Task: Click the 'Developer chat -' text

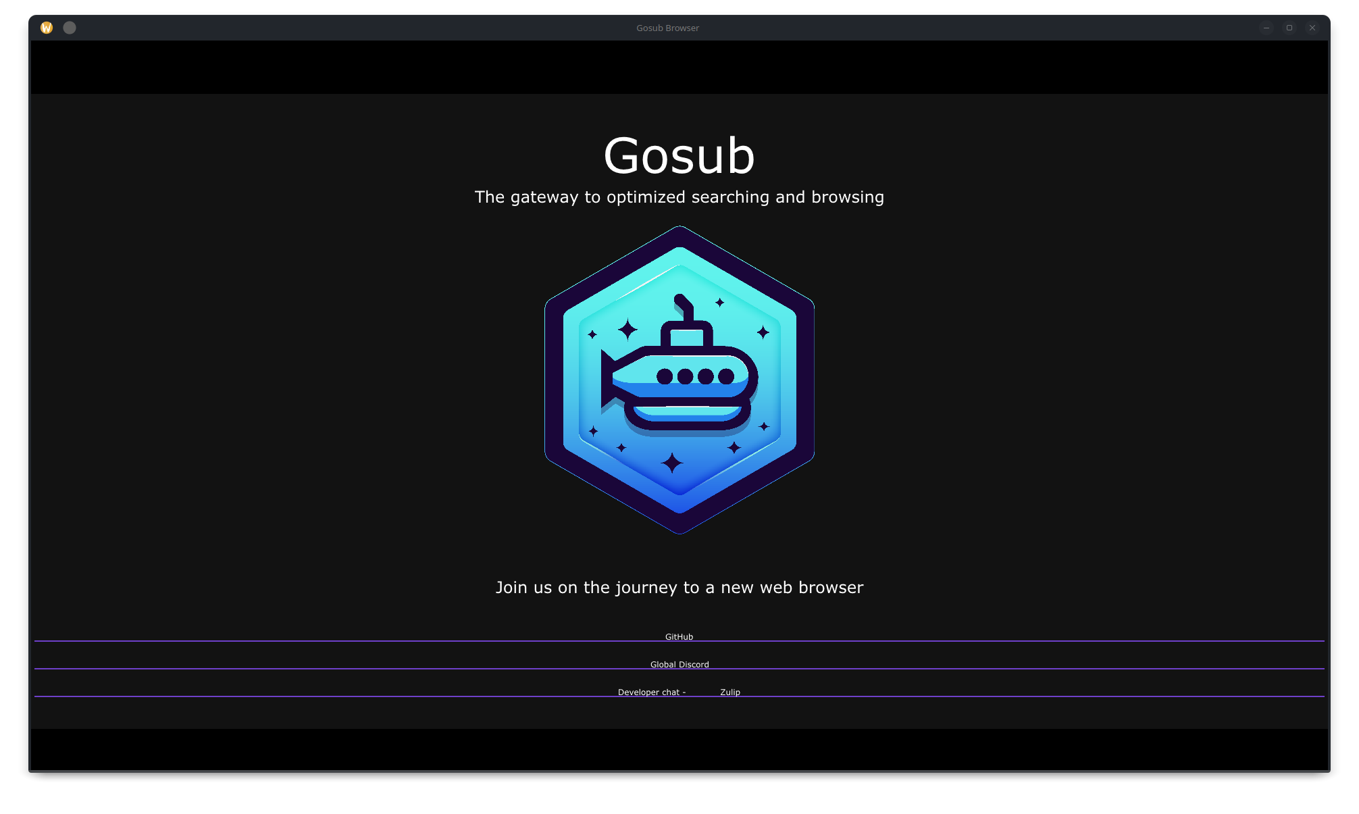Action: 651,692
